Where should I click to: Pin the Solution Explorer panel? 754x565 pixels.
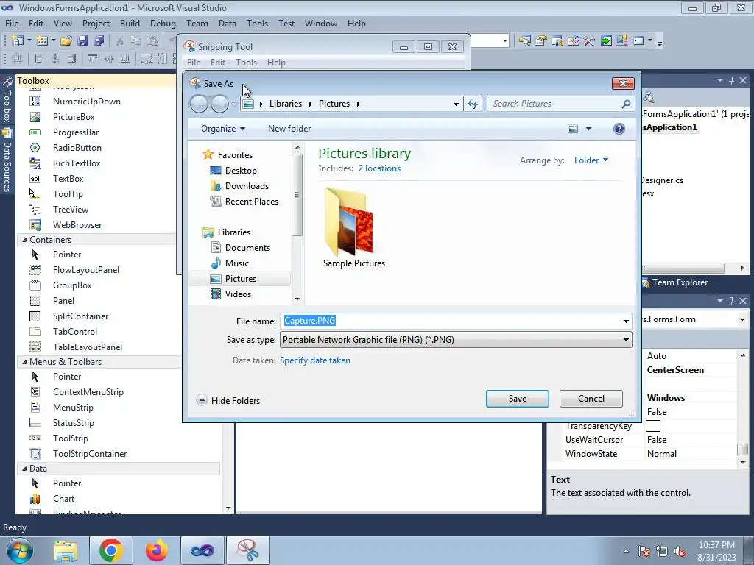[x=731, y=80]
